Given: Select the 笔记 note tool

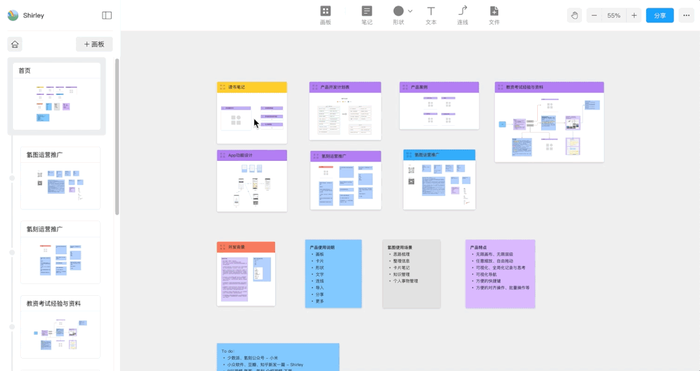Looking at the screenshot, I should 367,11.
